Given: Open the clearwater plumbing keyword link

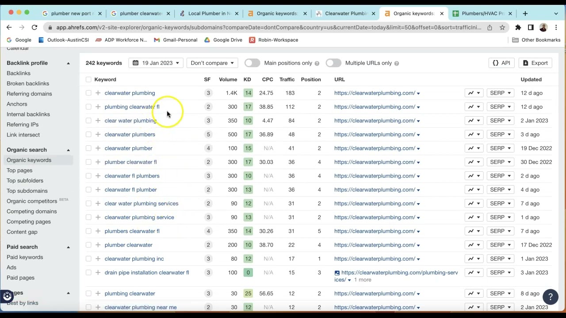Looking at the screenshot, I should pos(130,93).
